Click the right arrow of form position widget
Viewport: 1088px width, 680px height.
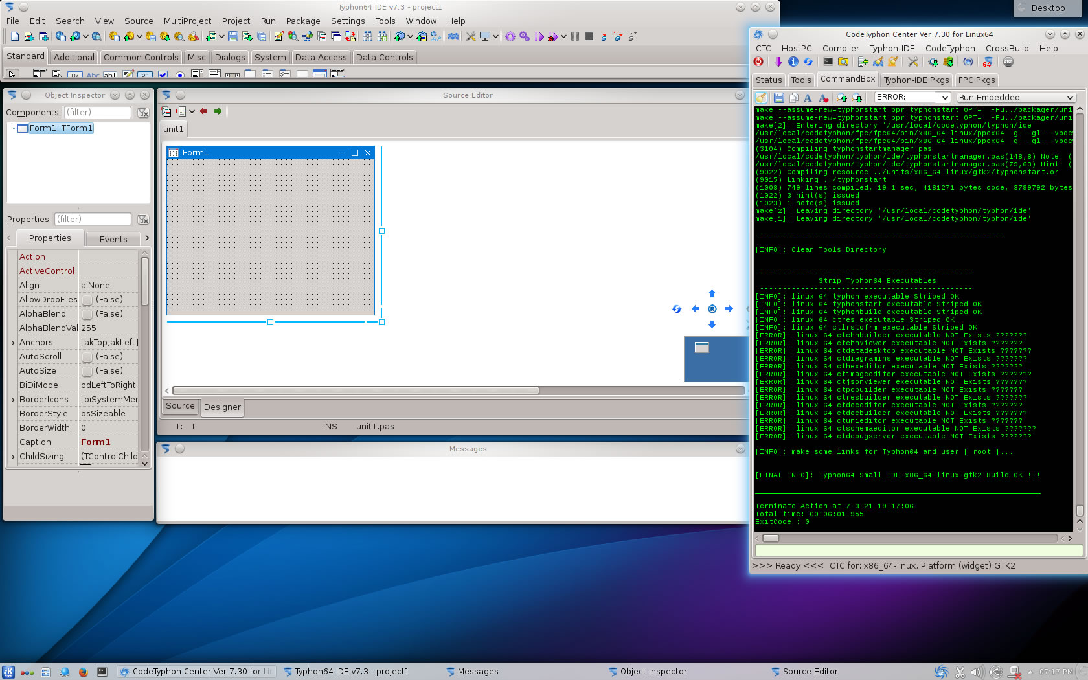tap(729, 309)
